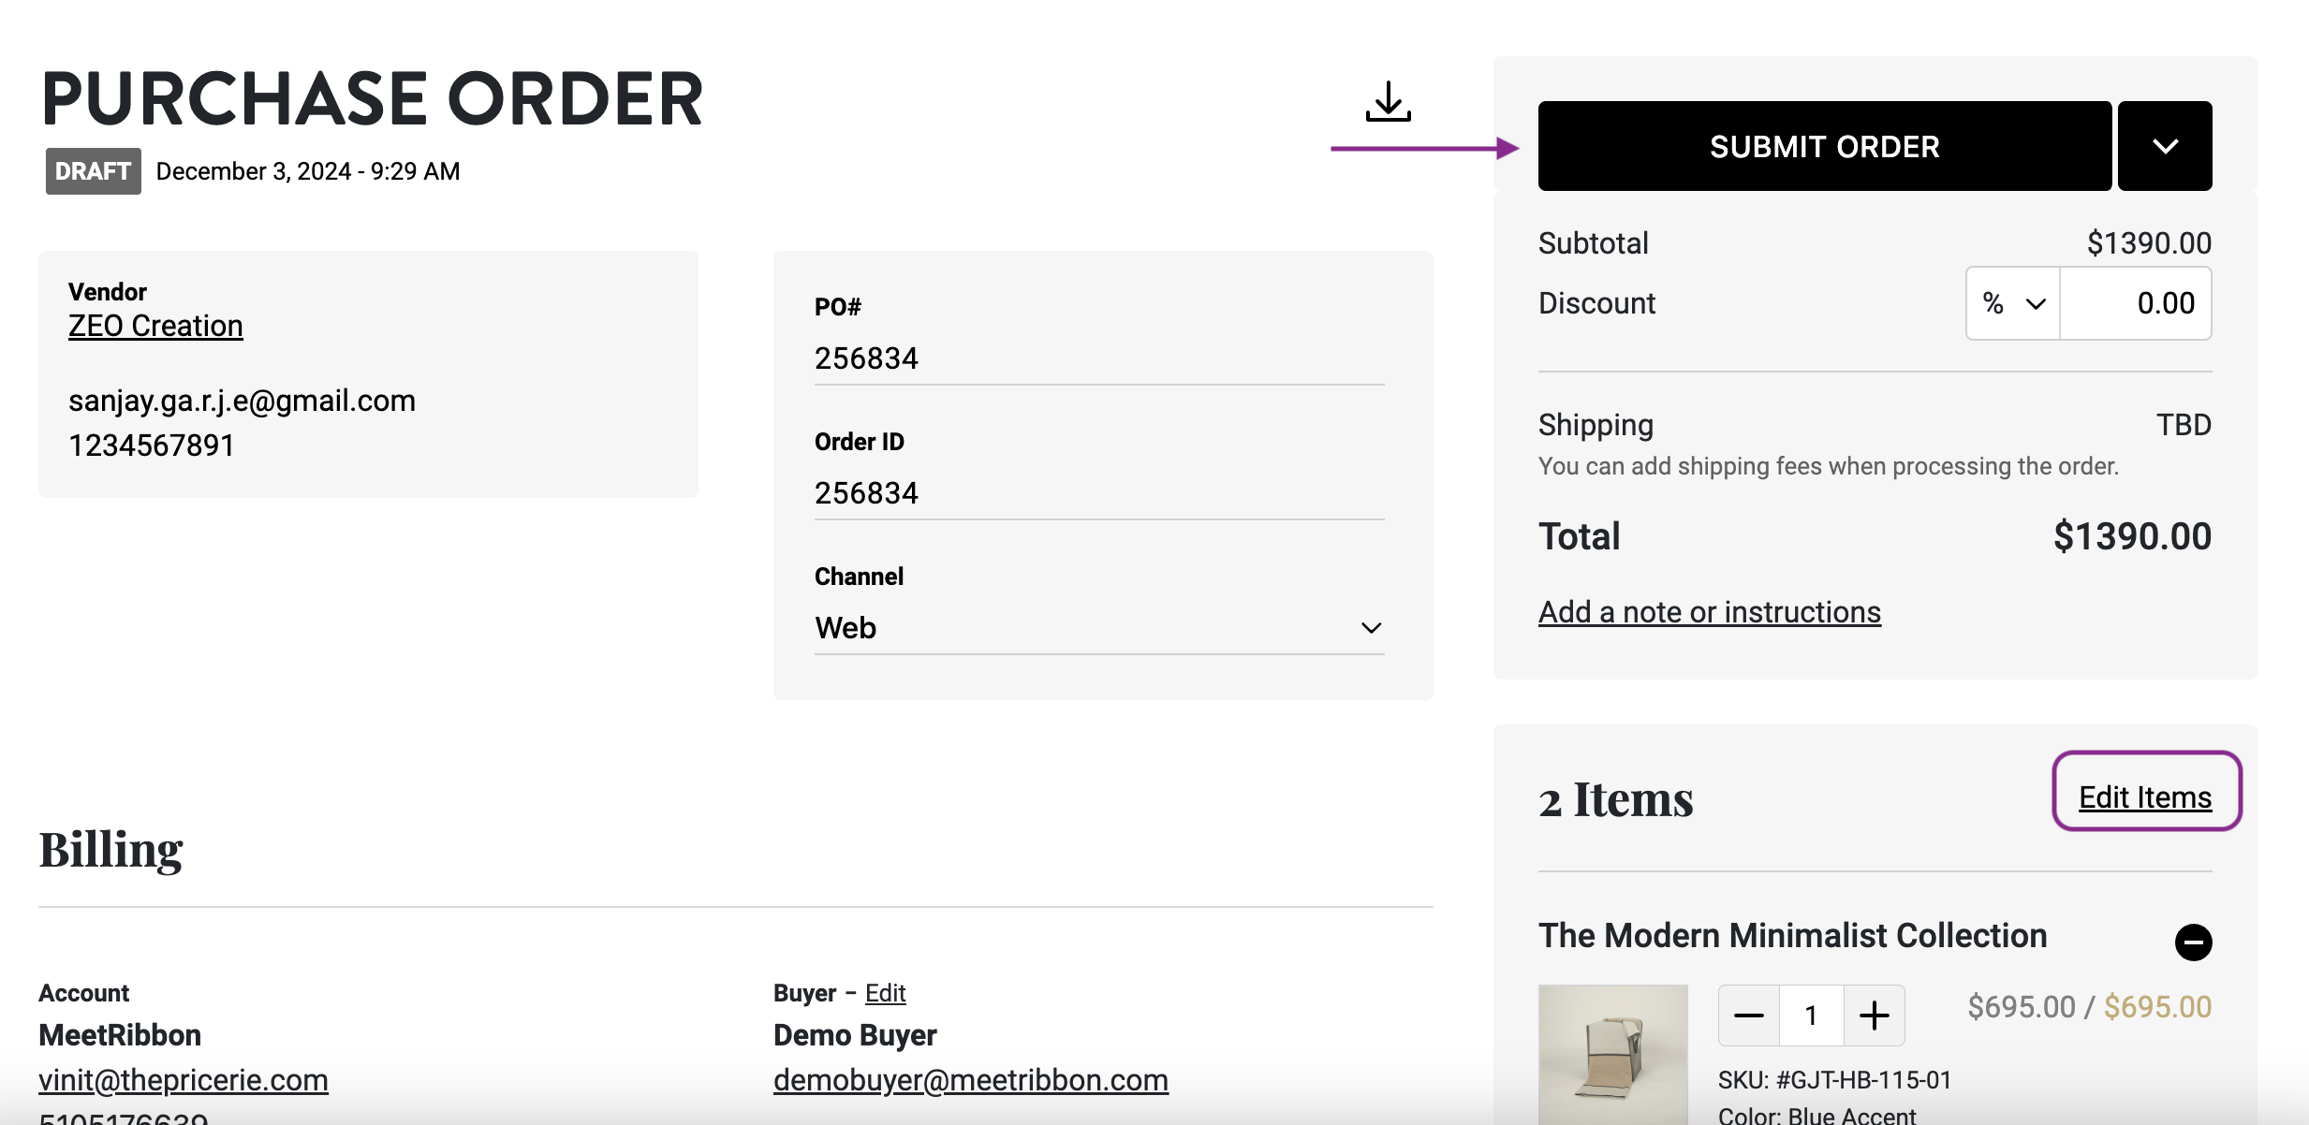Click the demobuyer@meetribbon.com email link
Screen dimensions: 2309x1125
[970, 1080]
